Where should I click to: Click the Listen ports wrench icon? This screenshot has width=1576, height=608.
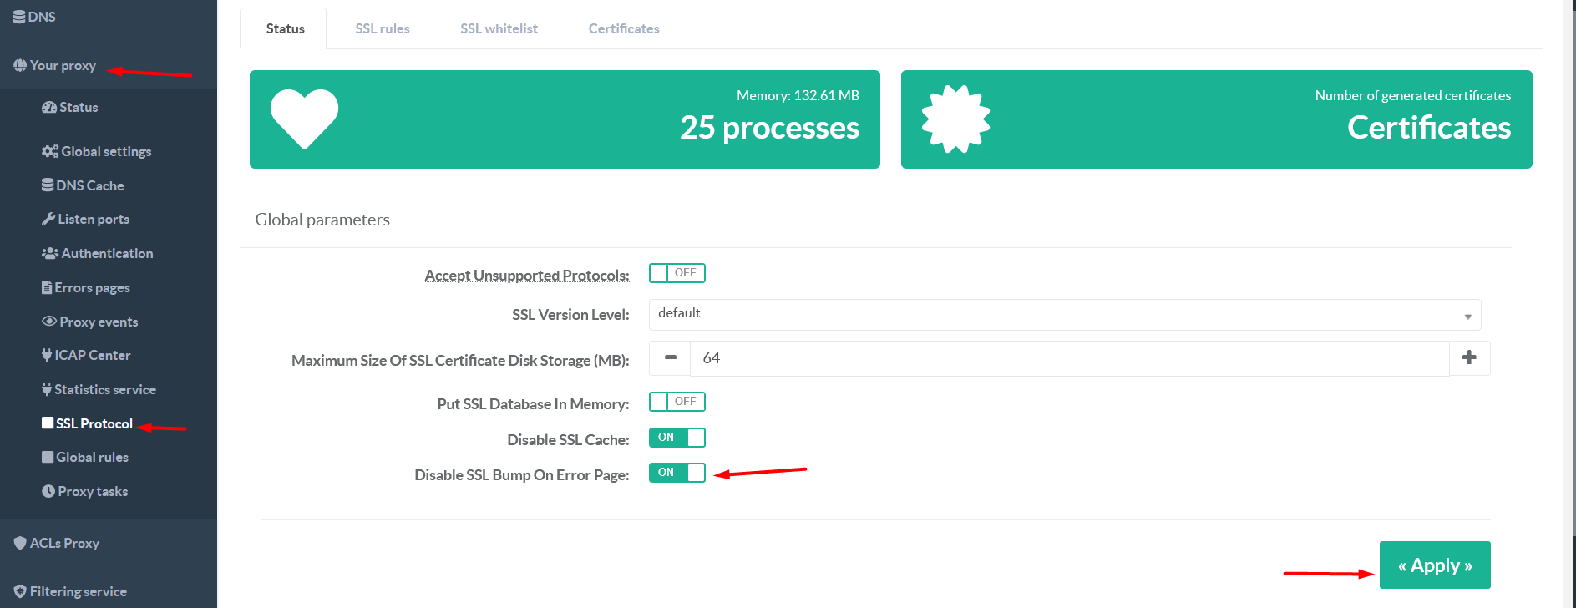coord(48,219)
